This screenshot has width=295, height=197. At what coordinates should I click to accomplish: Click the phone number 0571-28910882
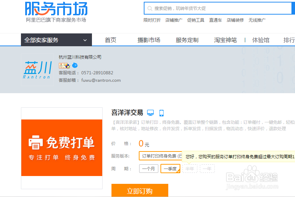pyautogui.click(x=97, y=73)
